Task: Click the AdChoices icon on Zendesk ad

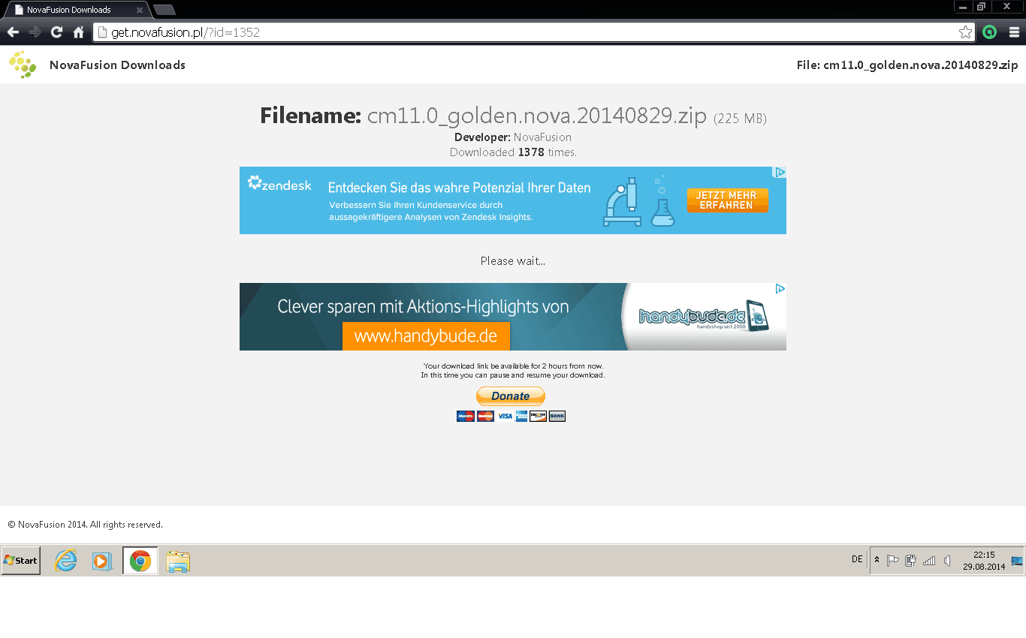Action: point(780,173)
